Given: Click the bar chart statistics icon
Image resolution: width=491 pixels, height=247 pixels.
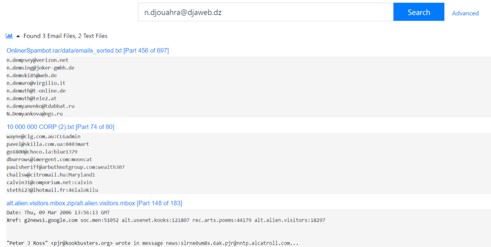Looking at the screenshot, I should coord(9,36).
